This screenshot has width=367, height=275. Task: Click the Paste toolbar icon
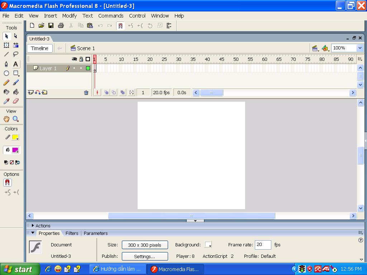[x=90, y=25]
